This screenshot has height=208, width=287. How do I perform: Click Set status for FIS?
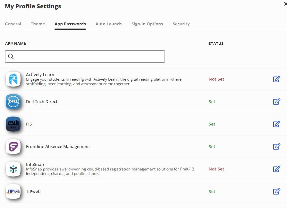tap(212, 124)
